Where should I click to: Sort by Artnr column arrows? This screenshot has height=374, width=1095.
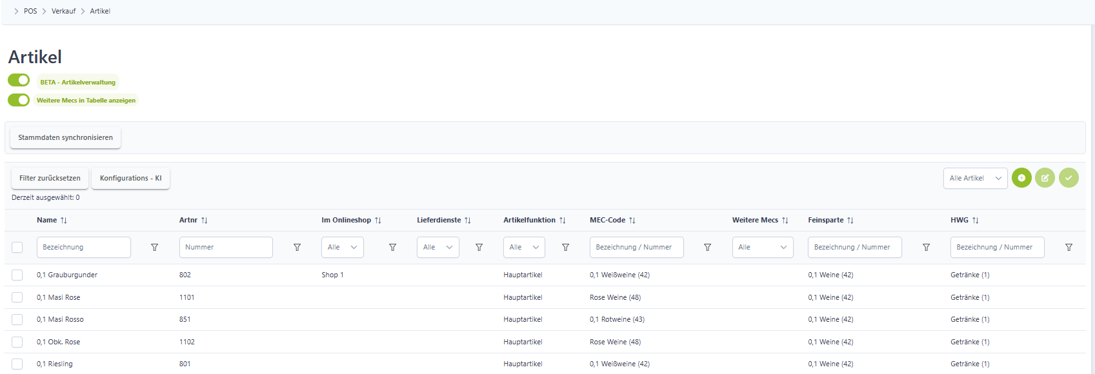click(205, 221)
